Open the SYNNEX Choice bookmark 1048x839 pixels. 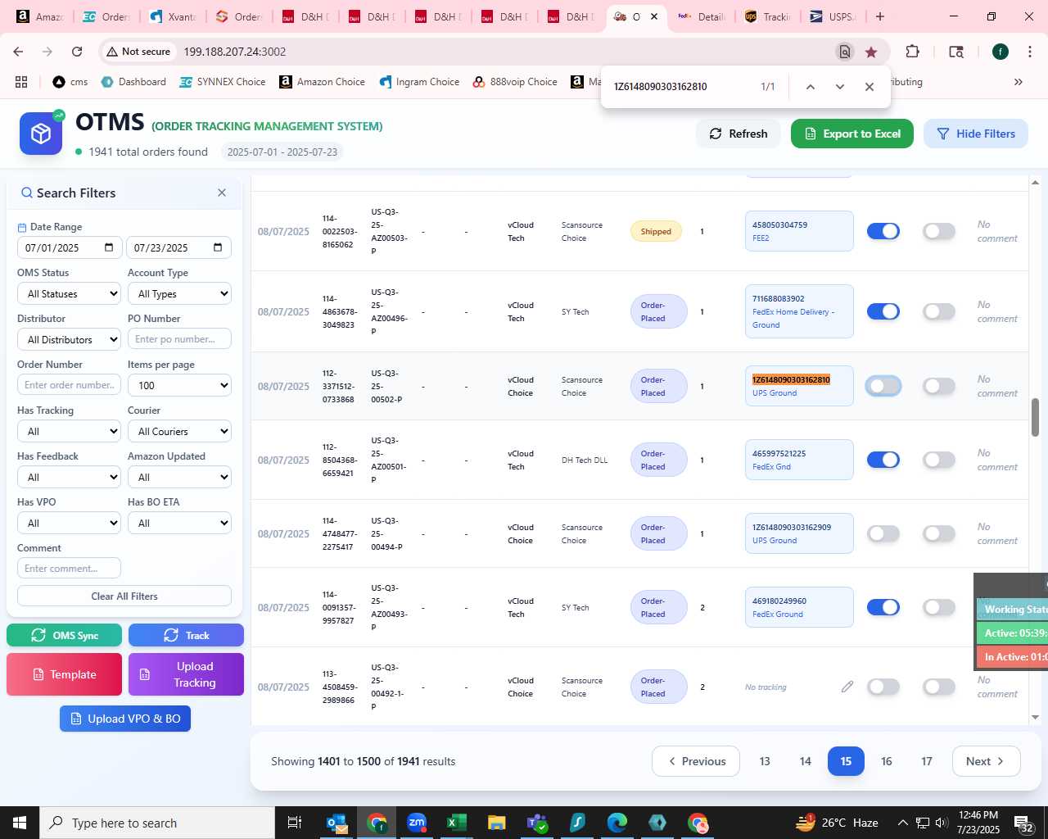223,82
